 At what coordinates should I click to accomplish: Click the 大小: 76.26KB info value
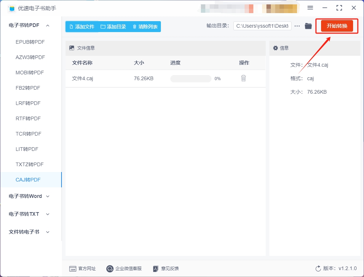coord(317,92)
